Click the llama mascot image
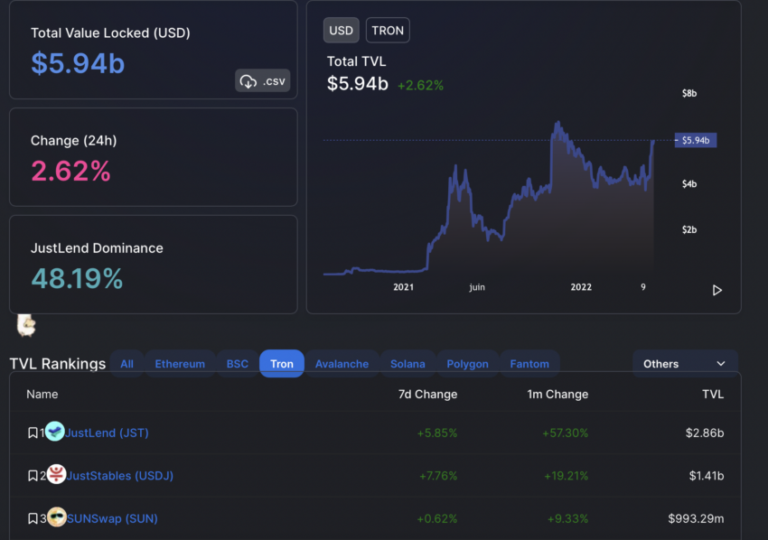This screenshot has width=768, height=540. (x=26, y=326)
